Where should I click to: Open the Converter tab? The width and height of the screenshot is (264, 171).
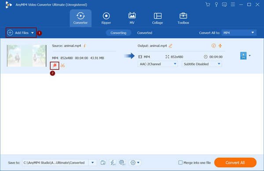coord(81,18)
